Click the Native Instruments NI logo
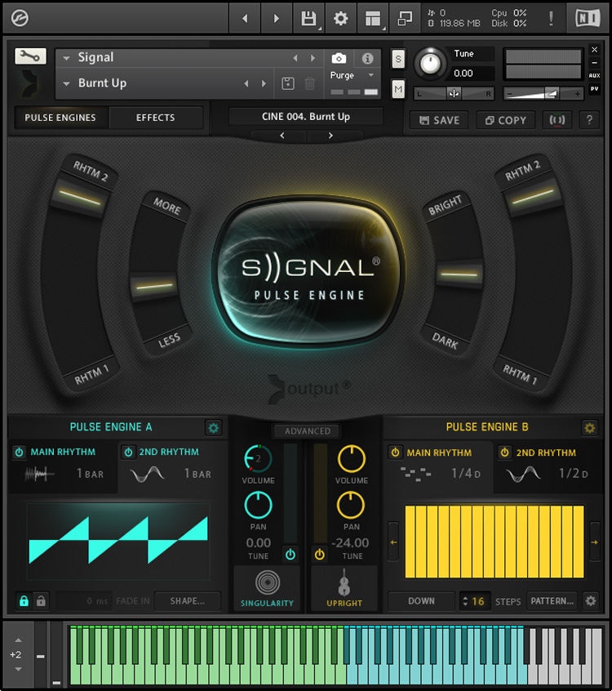 click(x=588, y=18)
